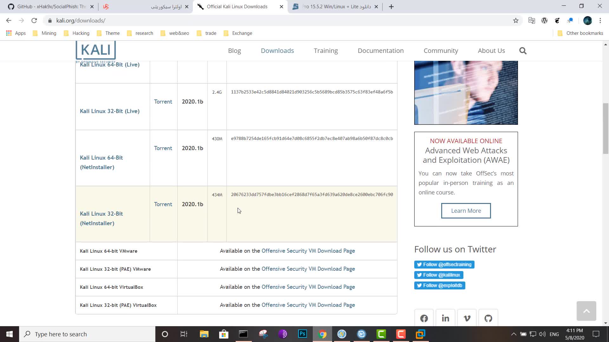The image size is (609, 342).
Task: Click the Learn More button
Action: 466,211
